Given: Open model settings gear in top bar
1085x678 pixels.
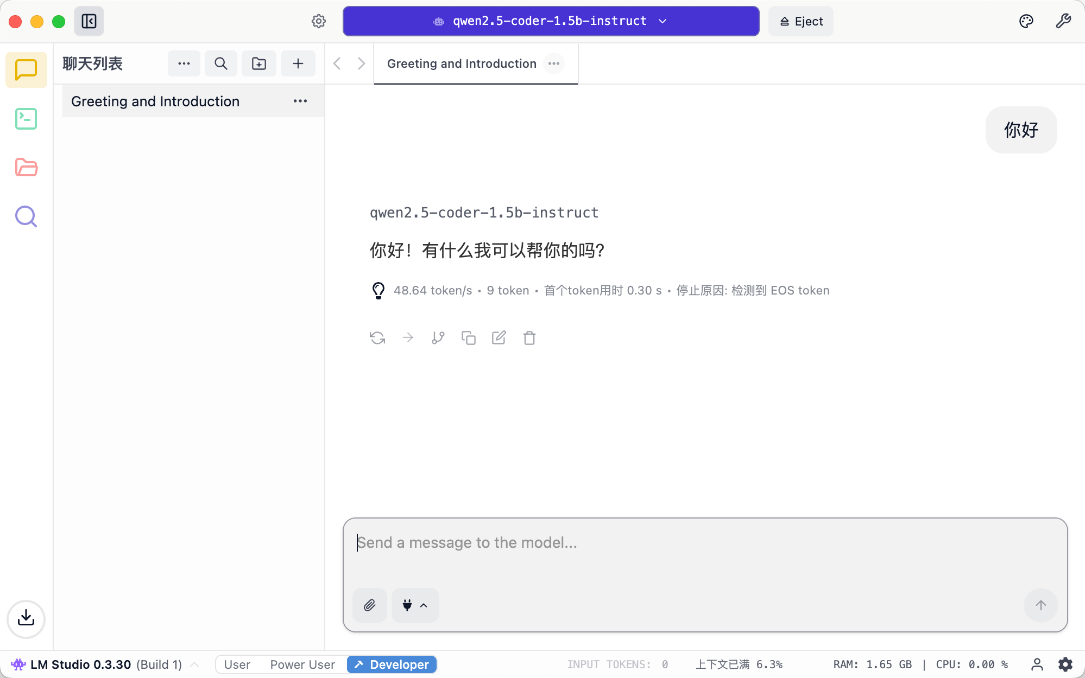Looking at the screenshot, I should click(319, 21).
